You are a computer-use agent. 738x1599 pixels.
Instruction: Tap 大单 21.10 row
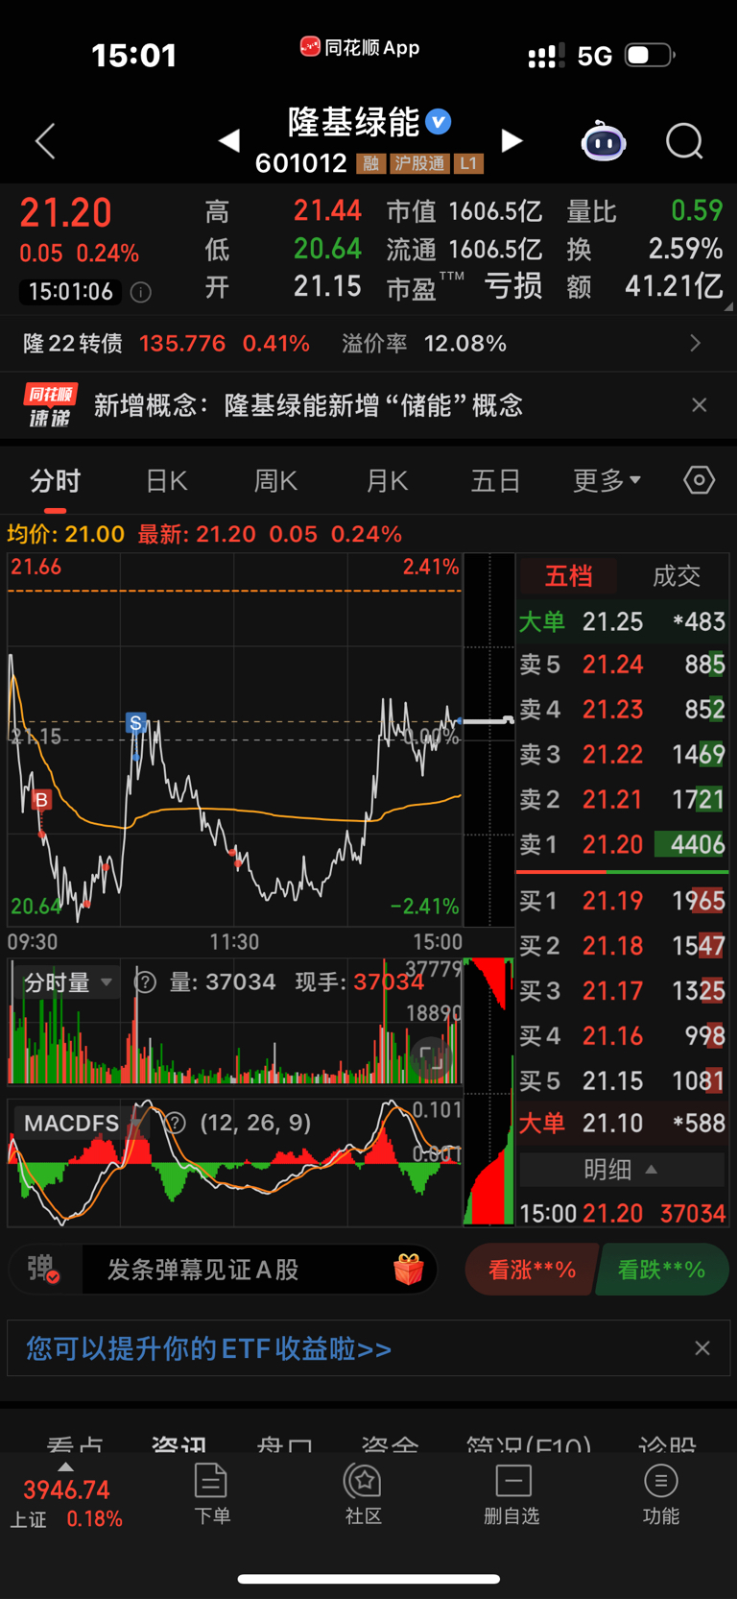pyautogui.click(x=622, y=1124)
